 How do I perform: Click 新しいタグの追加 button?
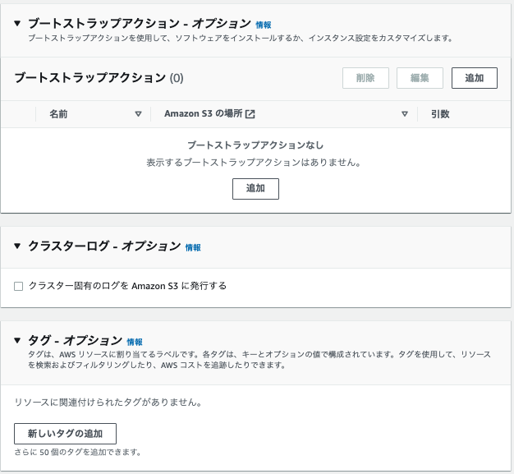(x=65, y=433)
